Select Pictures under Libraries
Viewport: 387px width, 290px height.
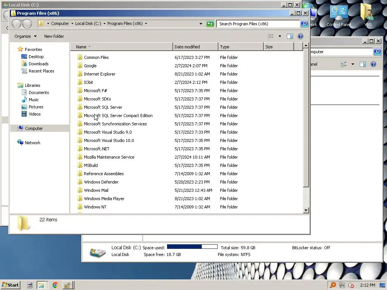(x=36, y=107)
